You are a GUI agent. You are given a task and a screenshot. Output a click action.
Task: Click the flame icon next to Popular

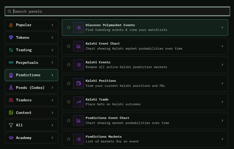(x=11, y=25)
